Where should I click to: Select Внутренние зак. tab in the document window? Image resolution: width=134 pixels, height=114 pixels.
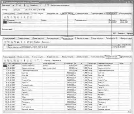pyautogui.click(x=53, y=13)
